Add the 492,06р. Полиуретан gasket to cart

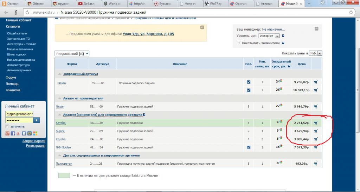(x=315, y=164)
